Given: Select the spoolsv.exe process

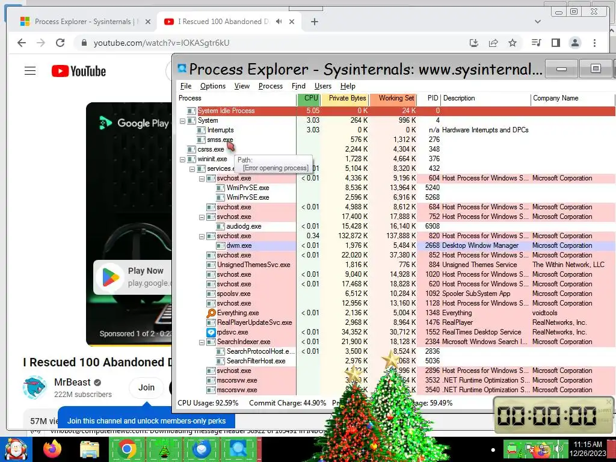Looking at the screenshot, I should pos(233,294).
